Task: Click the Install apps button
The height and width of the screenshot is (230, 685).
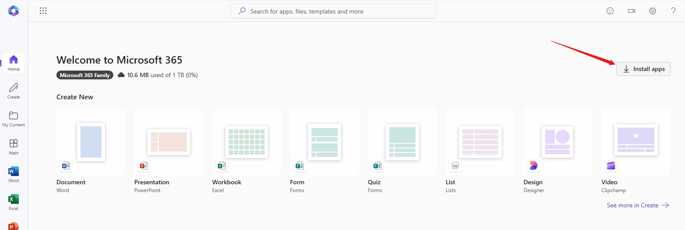Action: click(x=643, y=69)
